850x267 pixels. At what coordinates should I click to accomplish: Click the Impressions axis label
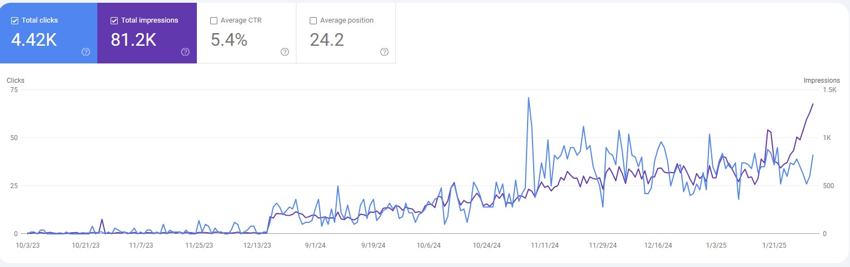[x=822, y=81]
